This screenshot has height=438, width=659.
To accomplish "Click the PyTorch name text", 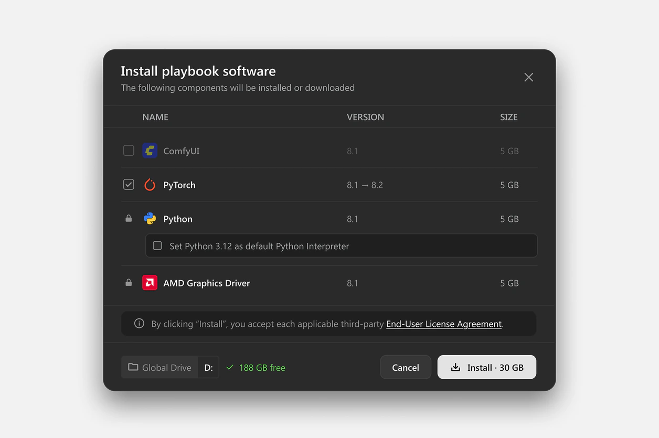I will pyautogui.click(x=179, y=185).
